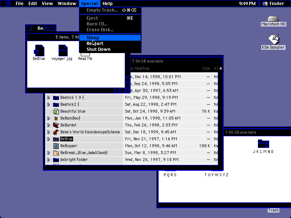Select the J K L M N O folder icon
291x218 pixels.
point(263,144)
